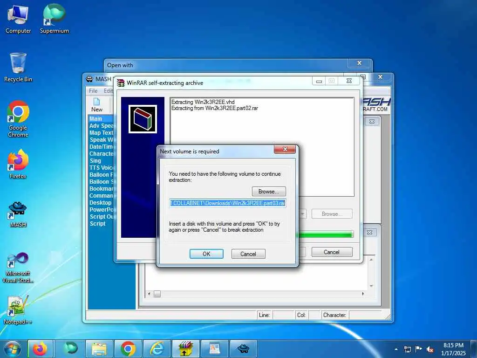The image size is (477, 358).
Task: Close the WinRAR self-extracting archive window
Action: click(x=349, y=81)
